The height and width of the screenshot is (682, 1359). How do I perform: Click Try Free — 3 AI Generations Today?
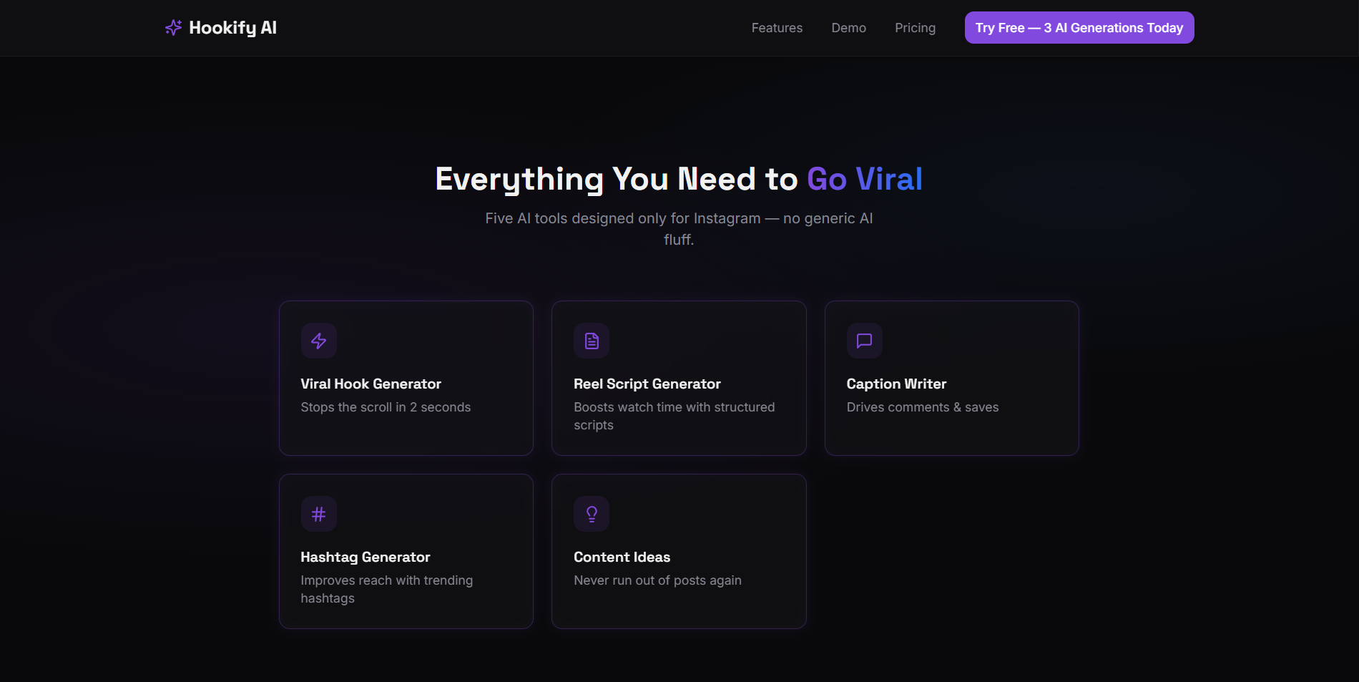tap(1079, 27)
